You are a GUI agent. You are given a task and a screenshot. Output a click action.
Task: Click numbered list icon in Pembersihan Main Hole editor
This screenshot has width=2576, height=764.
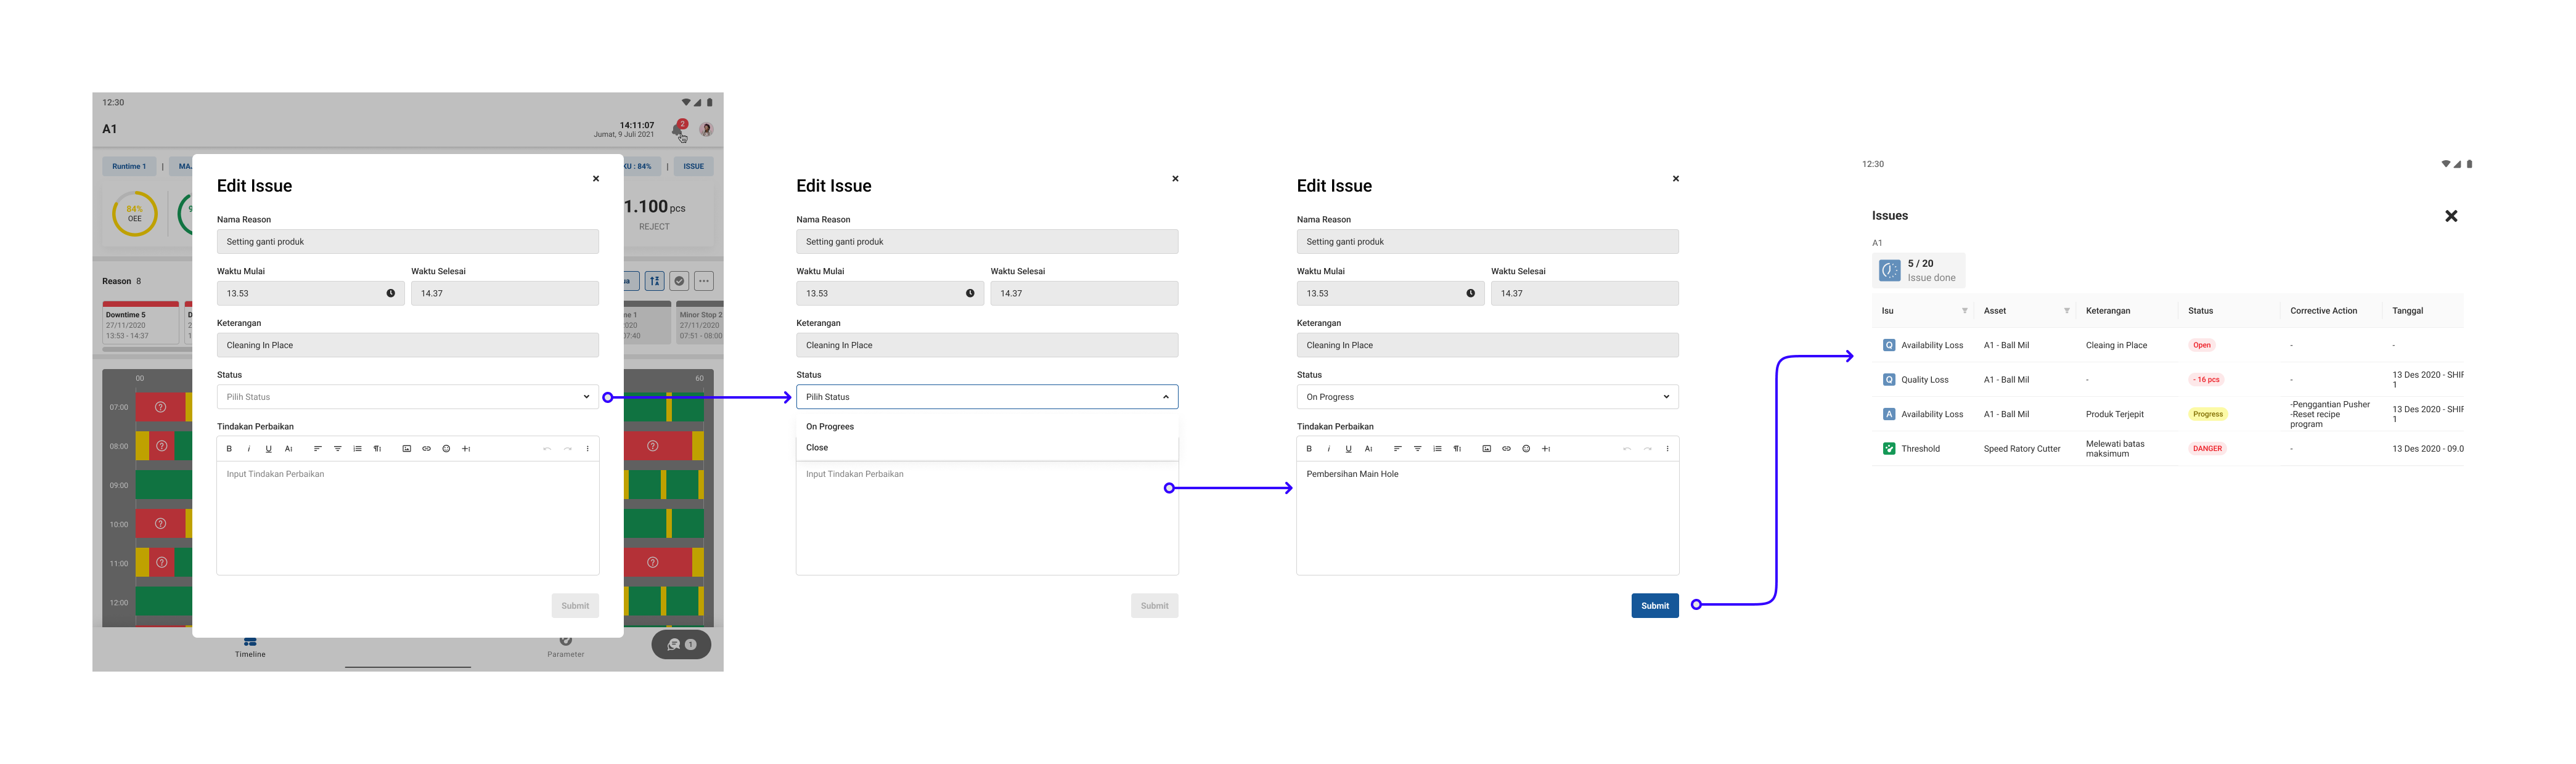[1437, 449]
